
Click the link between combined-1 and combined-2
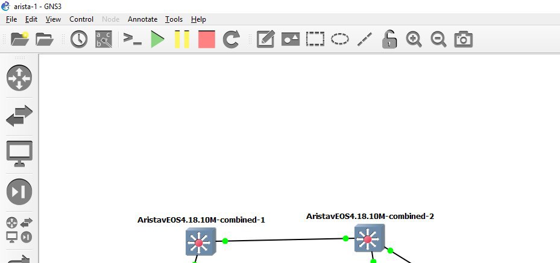pos(286,239)
